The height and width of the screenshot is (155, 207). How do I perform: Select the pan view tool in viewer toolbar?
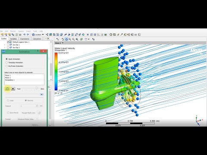pos(66,39)
